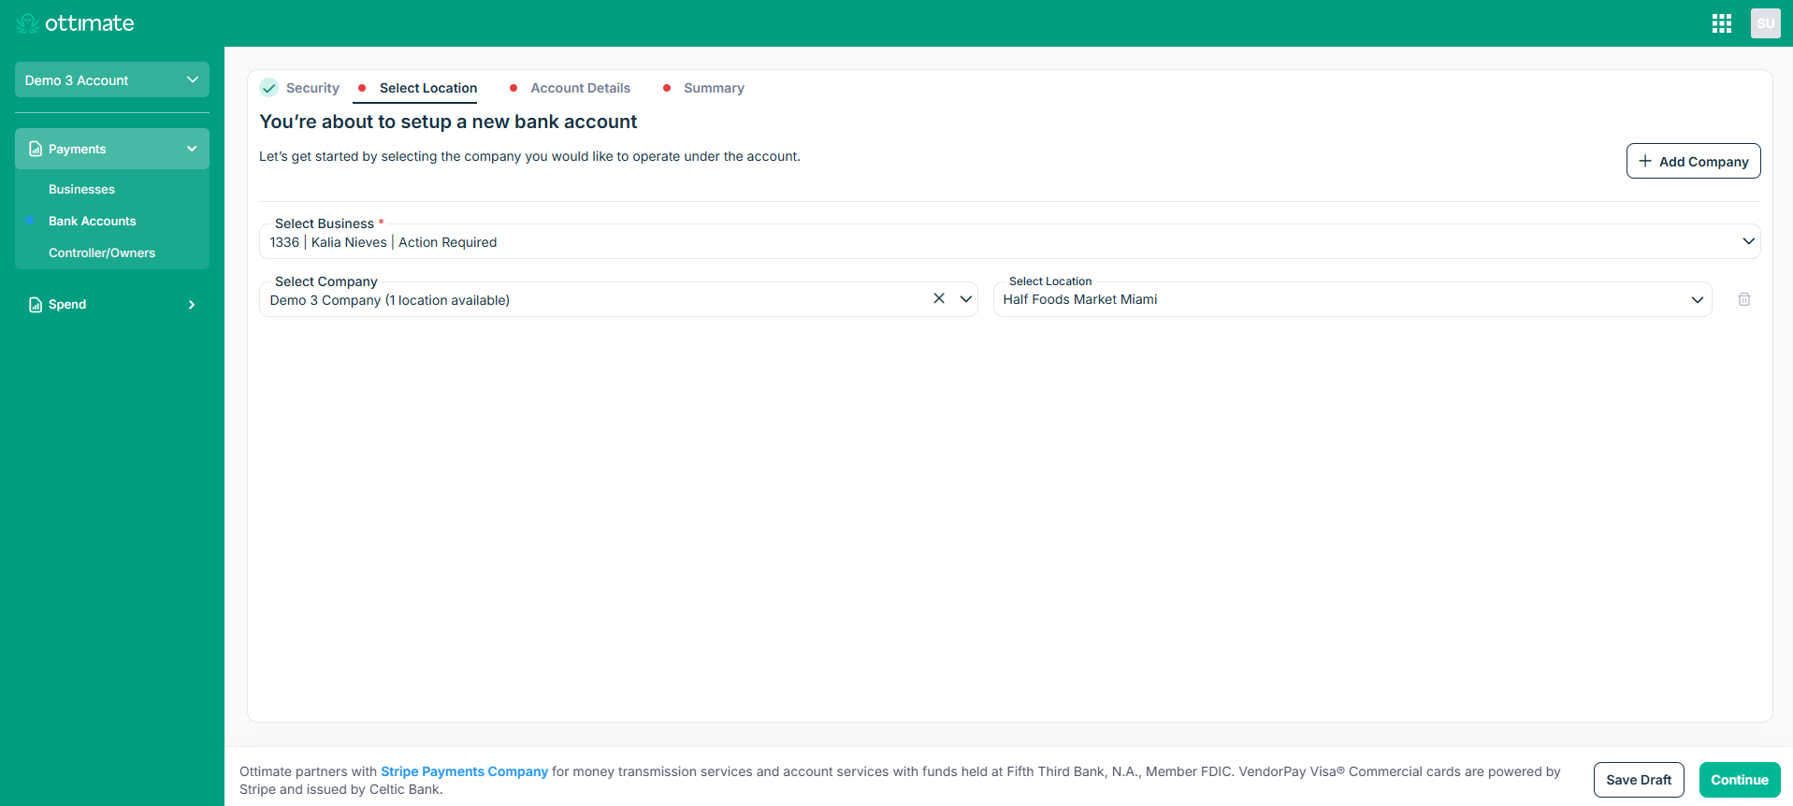Go to Businesses in sidebar
Screen dimensions: 1793x806
[81, 189]
